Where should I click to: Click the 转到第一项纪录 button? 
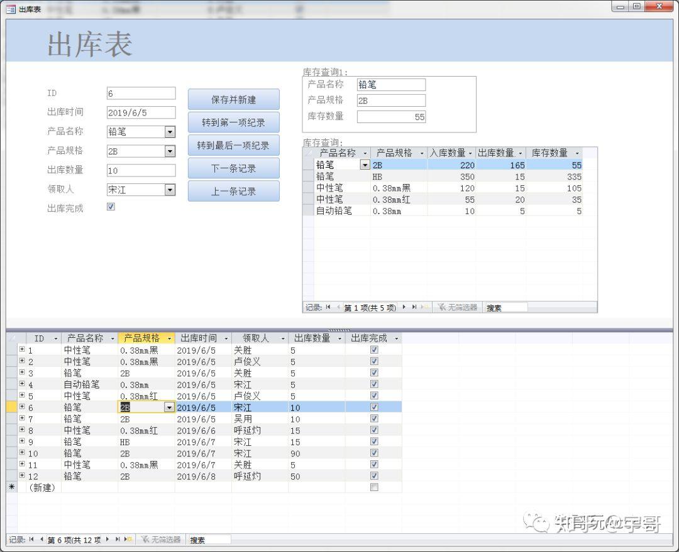pos(234,122)
